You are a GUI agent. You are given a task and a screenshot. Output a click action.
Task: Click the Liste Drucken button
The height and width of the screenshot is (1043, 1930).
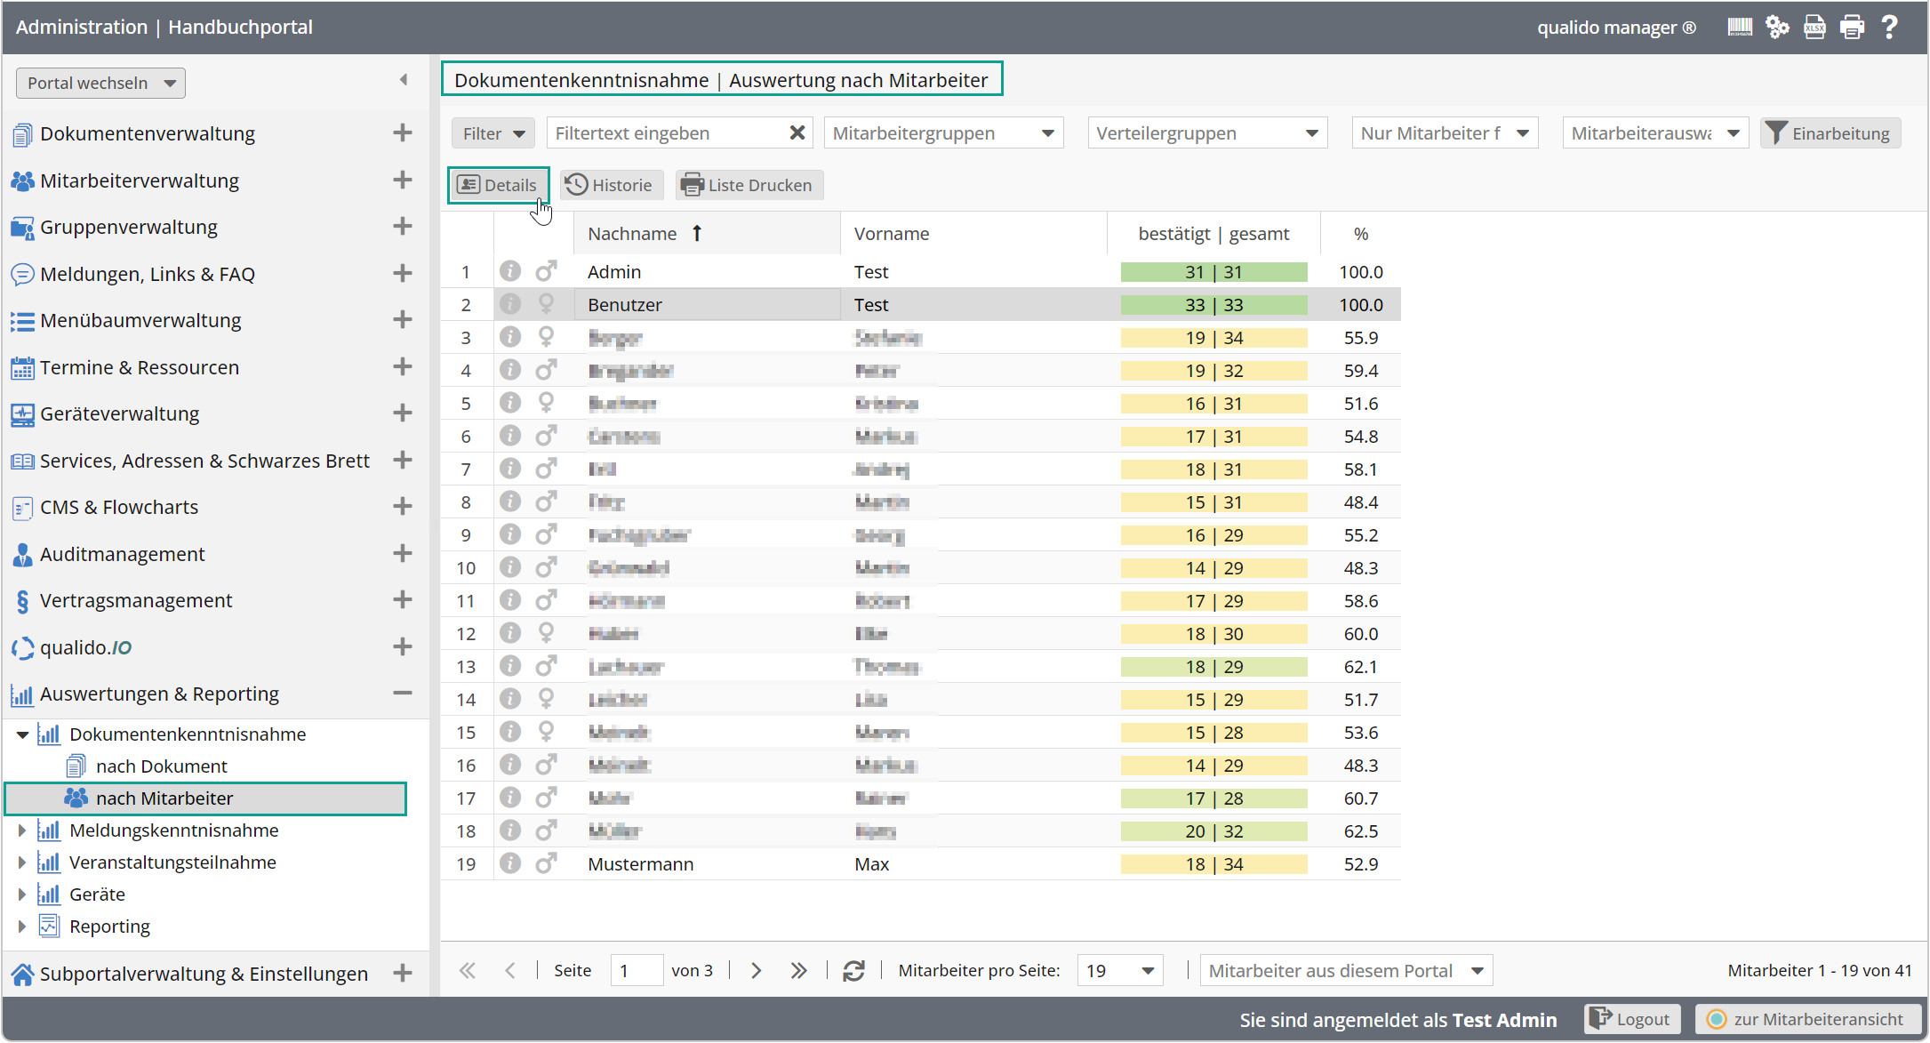pyautogui.click(x=749, y=185)
